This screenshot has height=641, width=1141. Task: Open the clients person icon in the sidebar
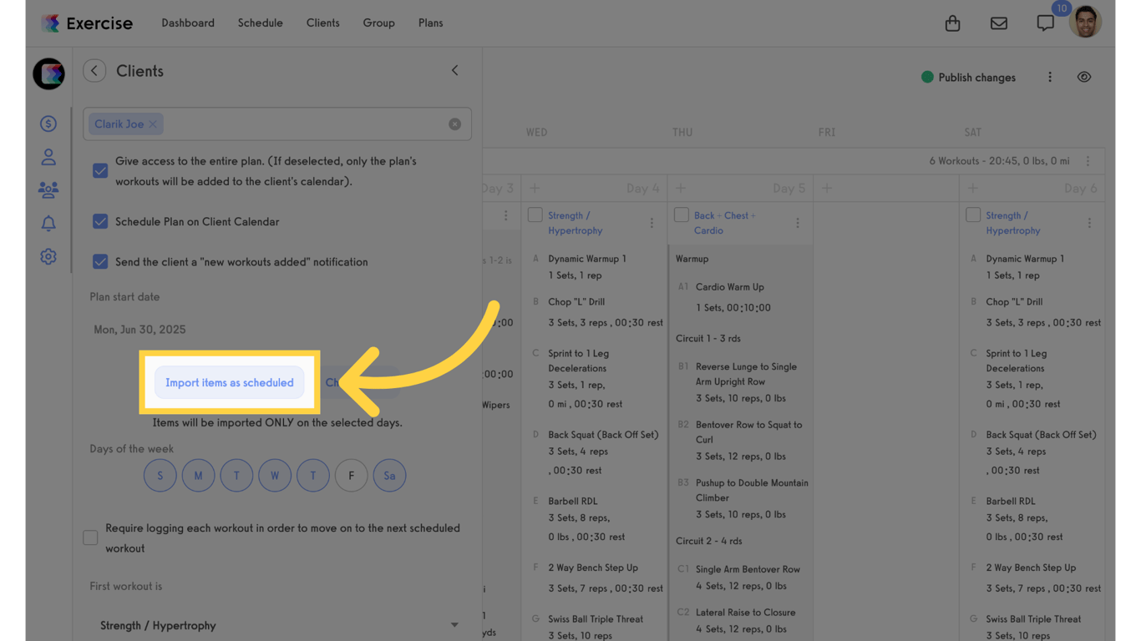coord(48,156)
